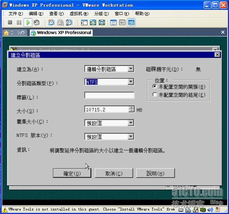Screen dimensions: 229x214
Task: Click the console view toolbar icon
Action: tap(131, 22)
